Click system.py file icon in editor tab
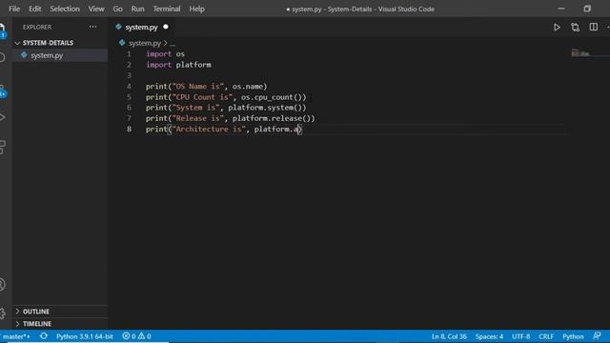Screen dimensions: 610x343 118,27
